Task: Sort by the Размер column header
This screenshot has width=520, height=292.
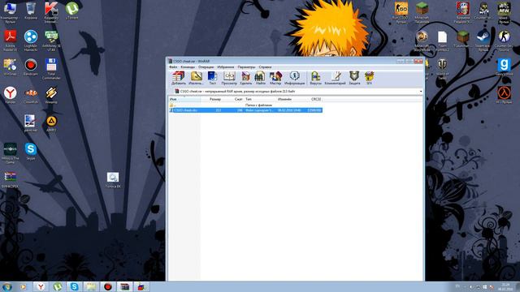Action: (x=214, y=99)
